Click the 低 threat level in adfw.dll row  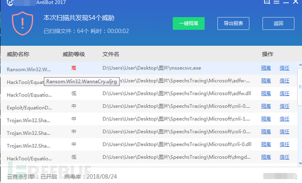tap(74, 93)
